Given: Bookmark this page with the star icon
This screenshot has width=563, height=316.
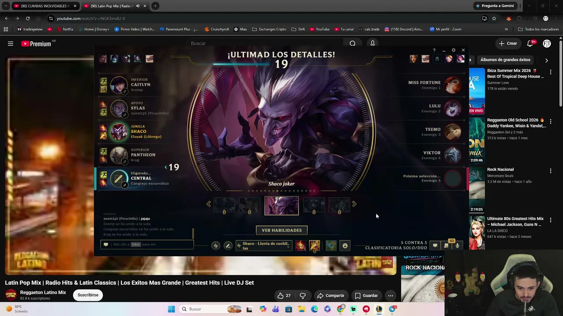Looking at the screenshot, I should (494, 18).
